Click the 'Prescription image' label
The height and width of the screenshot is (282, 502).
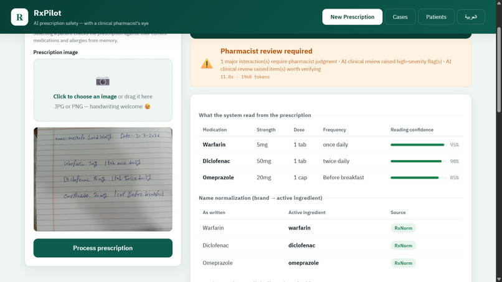[x=55, y=52]
